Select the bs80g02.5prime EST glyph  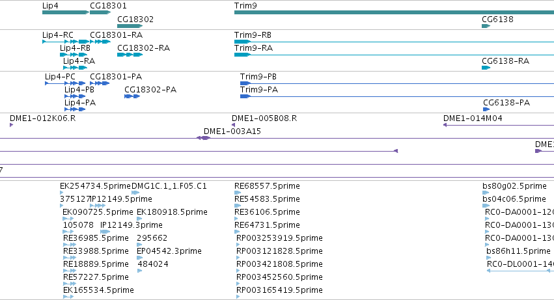click(486, 193)
